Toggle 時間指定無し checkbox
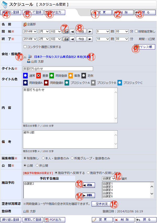The width and height of the screenshot is (157, 223). [136, 31]
